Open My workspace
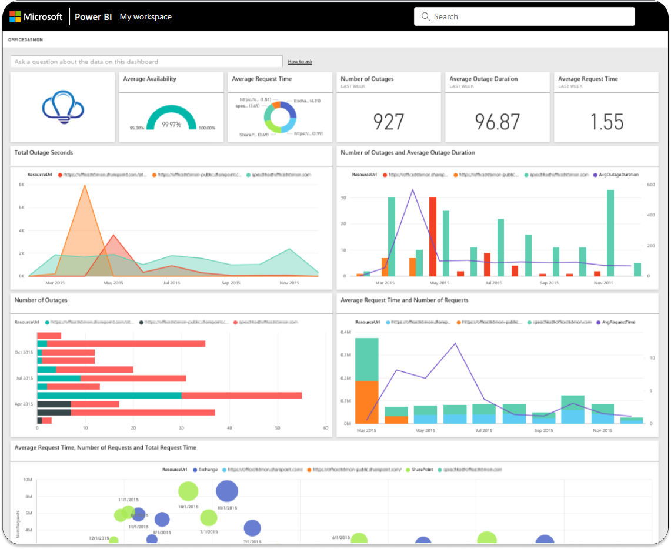The image size is (671, 549). pos(145,16)
